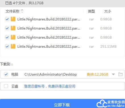This screenshot has width=125, height=108.
Task: Expand the download path dropdown arrow
Action: [x=113, y=74]
